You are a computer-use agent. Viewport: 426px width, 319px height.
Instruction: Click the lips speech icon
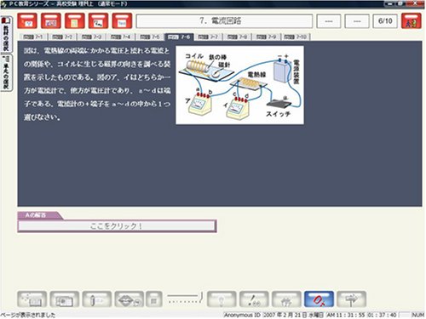[x=130, y=299]
